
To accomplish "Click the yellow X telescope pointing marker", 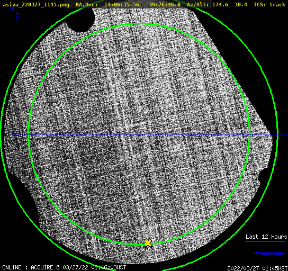I will click(148, 243).
